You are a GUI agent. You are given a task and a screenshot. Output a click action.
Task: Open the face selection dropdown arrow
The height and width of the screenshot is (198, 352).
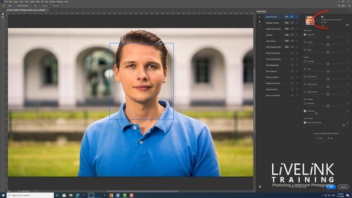point(317,20)
